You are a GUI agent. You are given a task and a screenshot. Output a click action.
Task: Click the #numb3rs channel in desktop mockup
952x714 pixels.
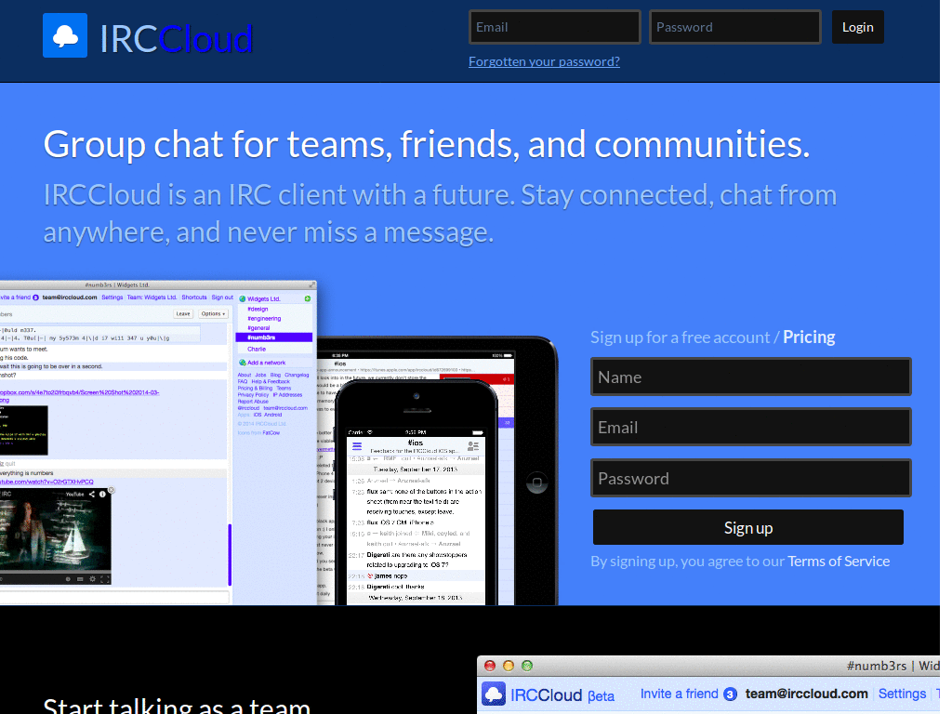274,337
